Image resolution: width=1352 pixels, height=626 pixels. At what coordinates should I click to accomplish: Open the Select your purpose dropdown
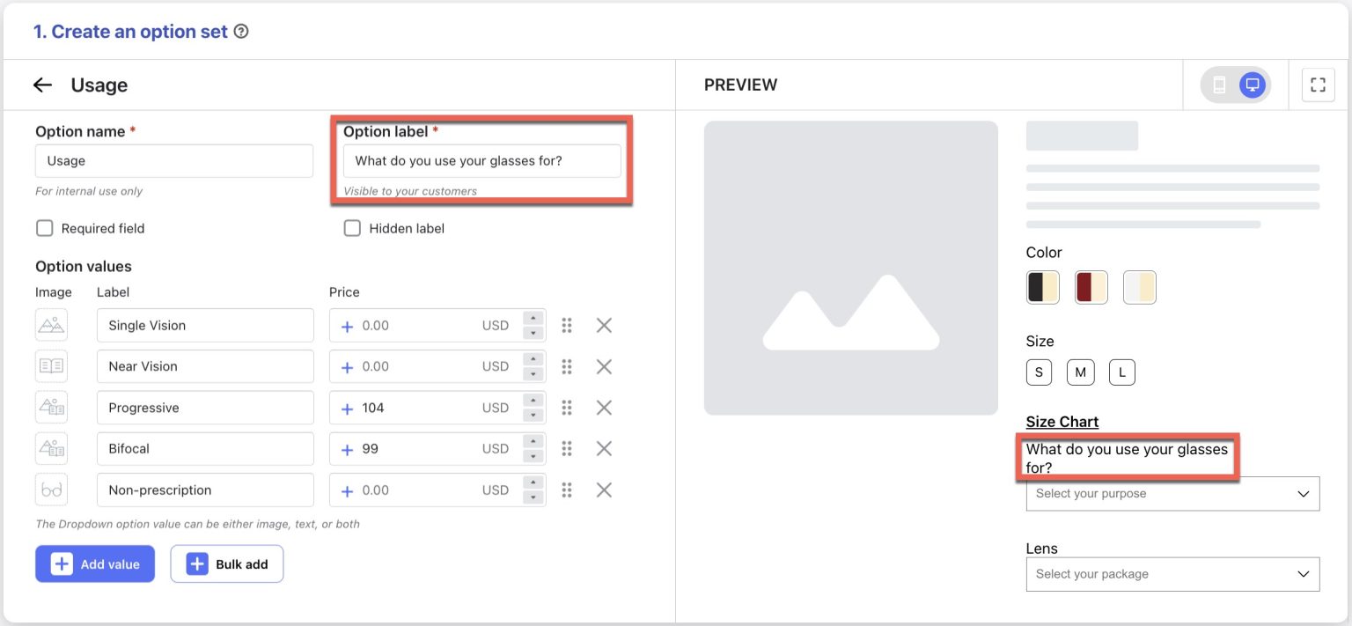[x=1172, y=493]
